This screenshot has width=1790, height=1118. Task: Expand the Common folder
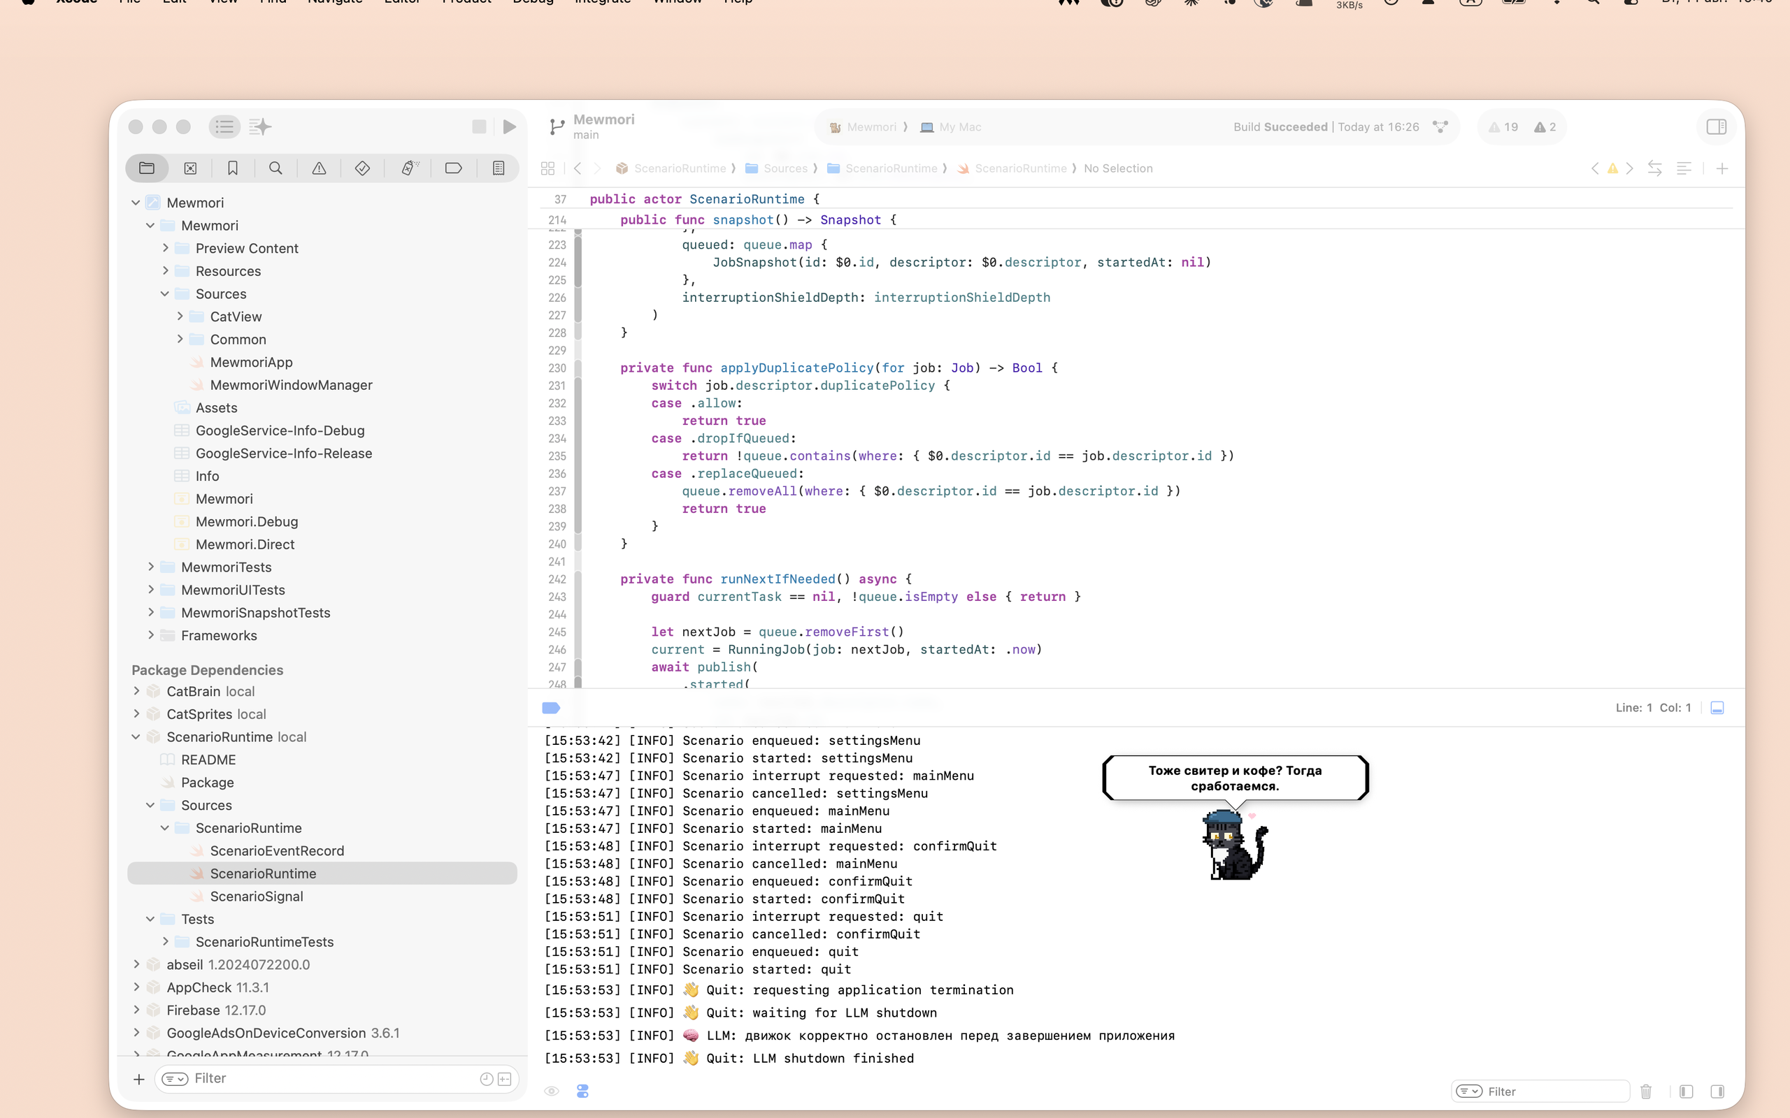pyautogui.click(x=180, y=340)
